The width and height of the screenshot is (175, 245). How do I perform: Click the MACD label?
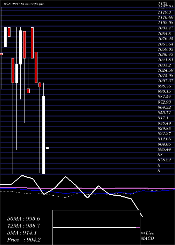(147, 238)
